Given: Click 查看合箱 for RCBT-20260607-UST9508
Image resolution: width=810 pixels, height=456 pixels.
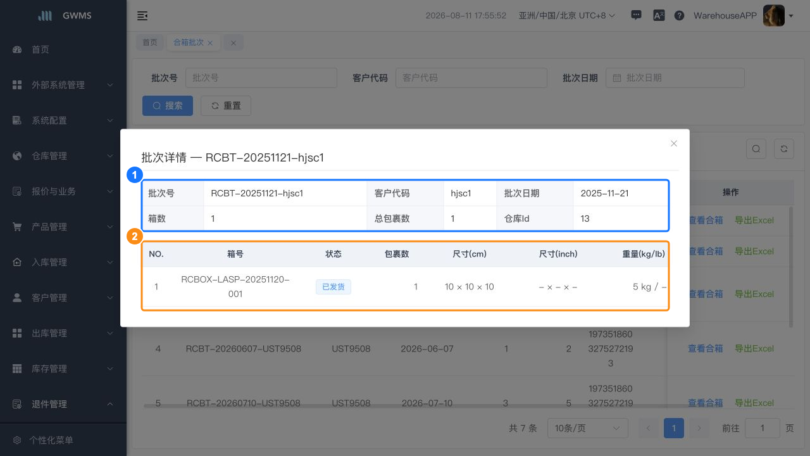Looking at the screenshot, I should click(706, 348).
